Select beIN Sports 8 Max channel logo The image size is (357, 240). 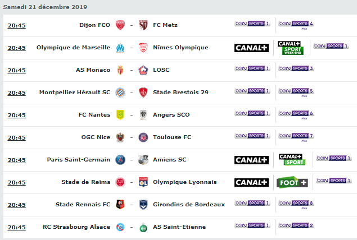(x=296, y=204)
